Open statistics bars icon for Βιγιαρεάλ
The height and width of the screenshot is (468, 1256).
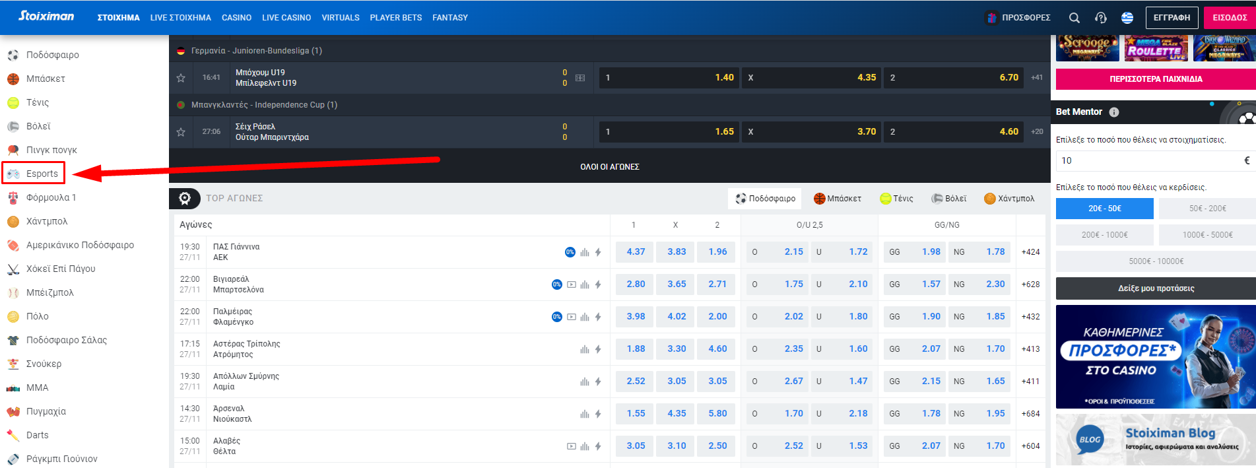(585, 284)
